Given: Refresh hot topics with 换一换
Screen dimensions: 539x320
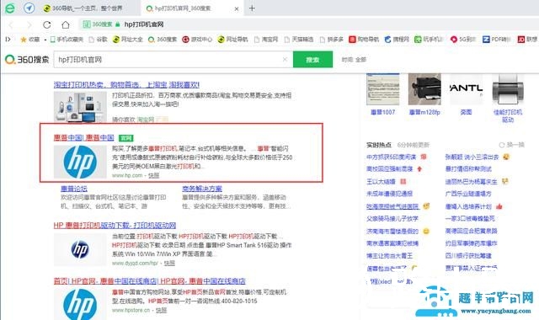Looking at the screenshot, I should coord(511,145).
